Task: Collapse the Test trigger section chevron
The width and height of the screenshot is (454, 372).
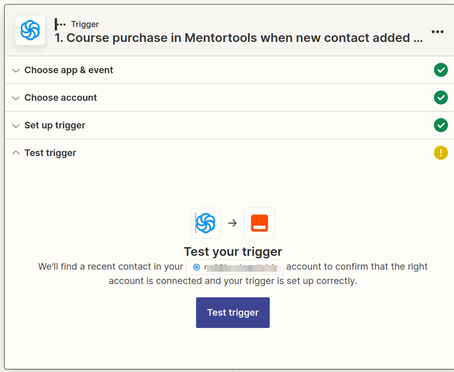Action: tap(16, 152)
